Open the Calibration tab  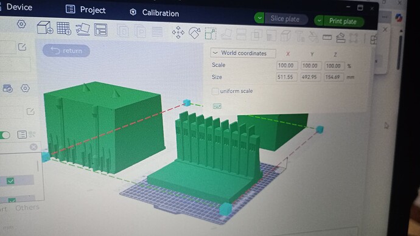(154, 13)
